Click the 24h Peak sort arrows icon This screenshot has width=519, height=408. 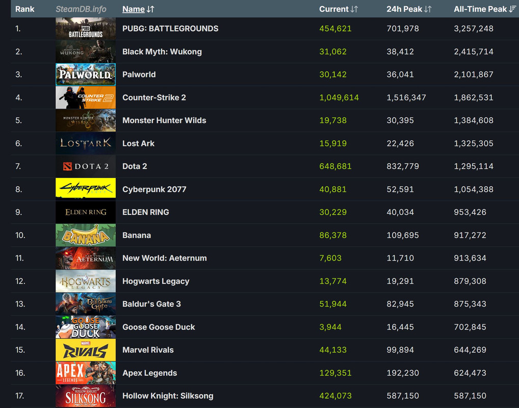[428, 9]
